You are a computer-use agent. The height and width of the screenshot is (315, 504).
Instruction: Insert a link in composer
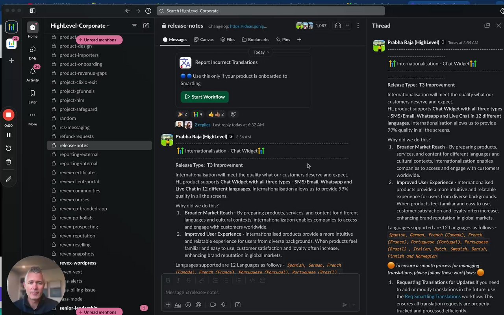pyautogui.click(x=202, y=280)
